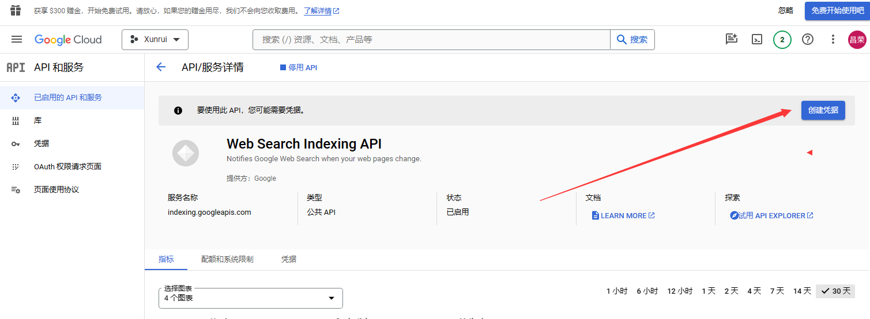Open notifications badge showing 2

tap(782, 39)
